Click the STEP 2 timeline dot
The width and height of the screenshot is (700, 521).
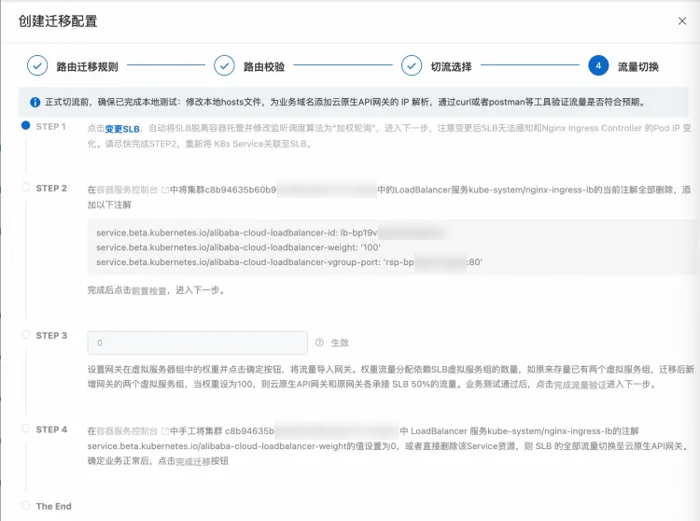pyautogui.click(x=26, y=187)
